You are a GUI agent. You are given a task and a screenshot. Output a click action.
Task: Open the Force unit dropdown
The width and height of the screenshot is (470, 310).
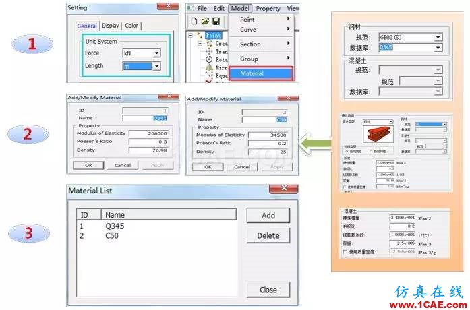tap(156, 53)
